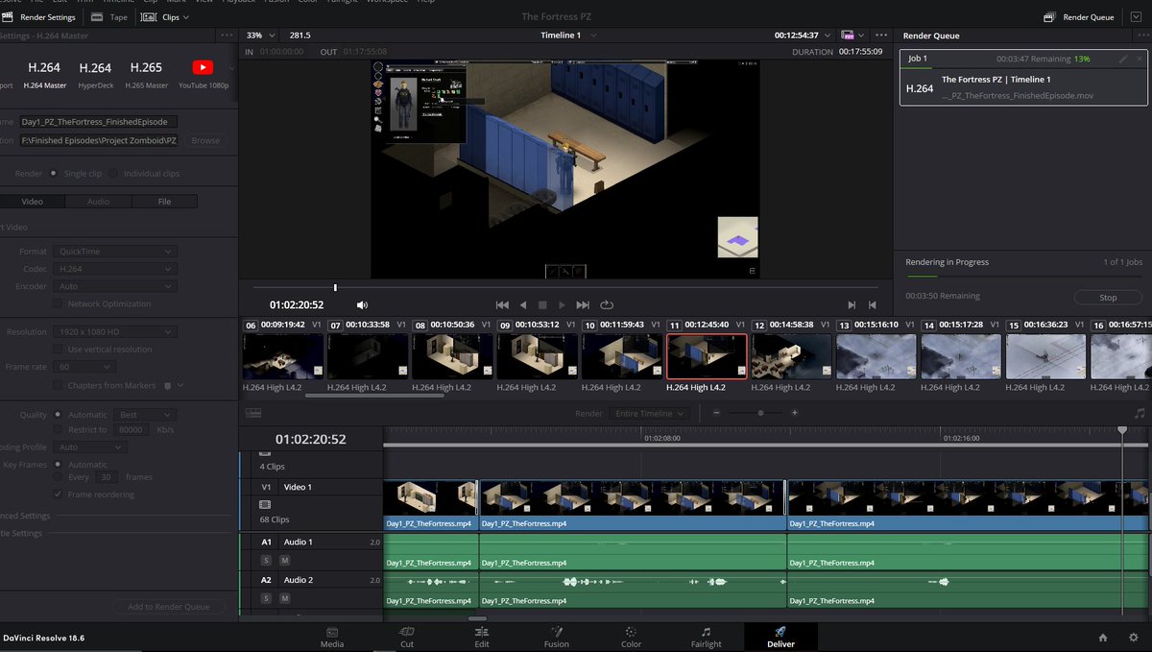Mute viewer audio with speaker icon
This screenshot has width=1152, height=652.
pyautogui.click(x=362, y=305)
